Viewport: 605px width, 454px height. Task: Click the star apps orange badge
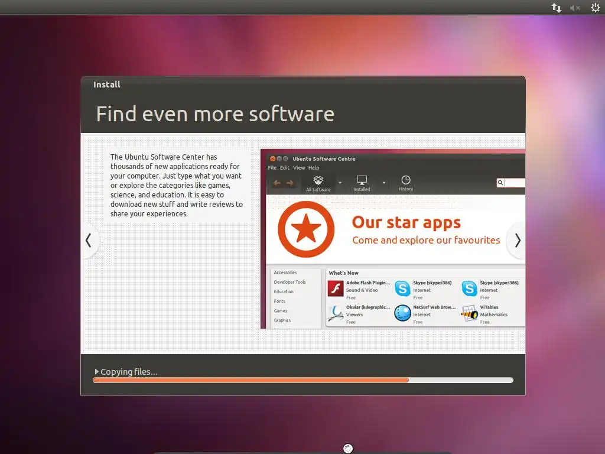[x=306, y=229]
